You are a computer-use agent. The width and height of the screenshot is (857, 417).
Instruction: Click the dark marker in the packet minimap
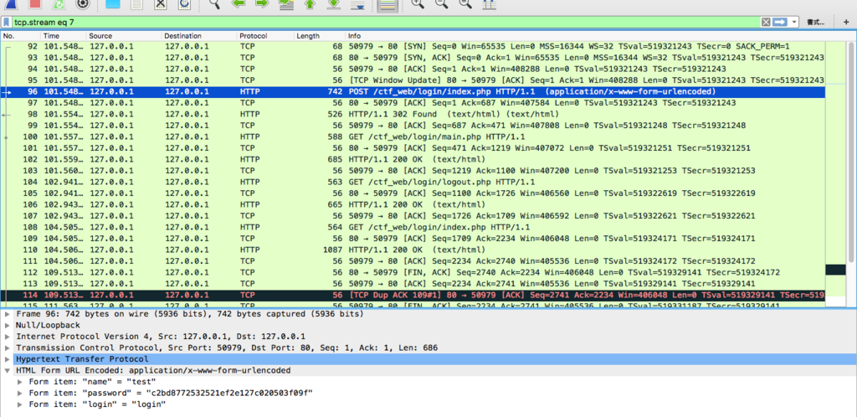(x=835, y=270)
